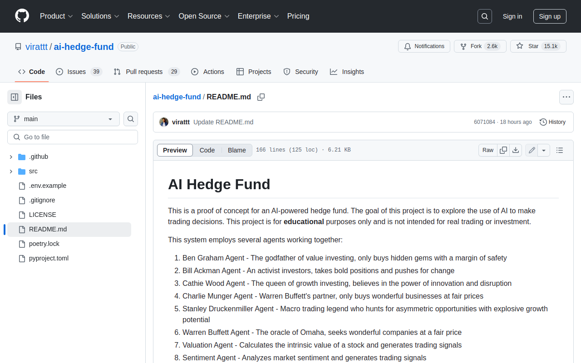
Task: Open the outline symbols list icon
Action: point(560,150)
